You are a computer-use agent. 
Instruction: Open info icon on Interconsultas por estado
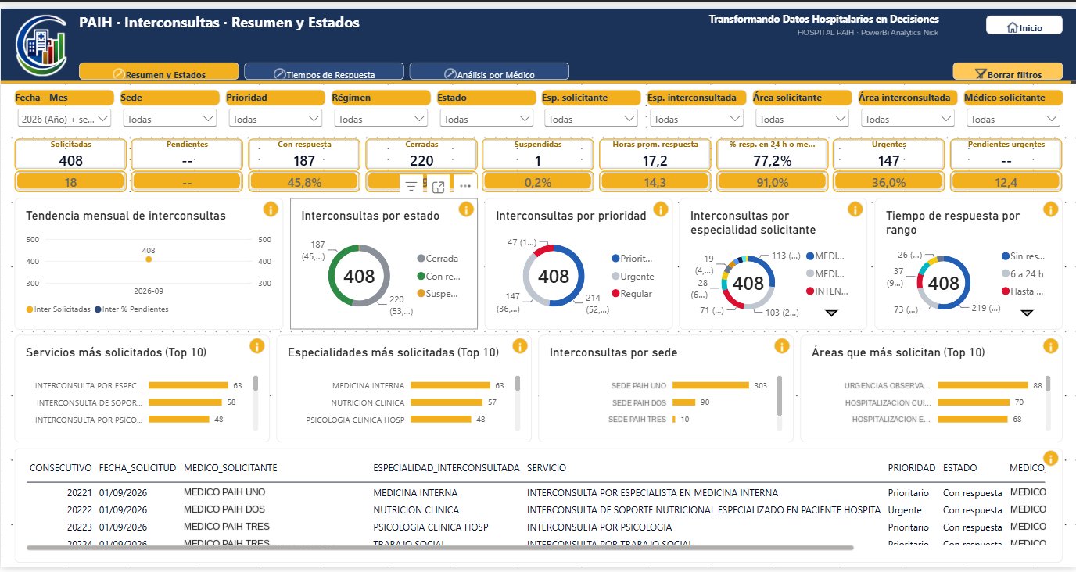coord(466,209)
